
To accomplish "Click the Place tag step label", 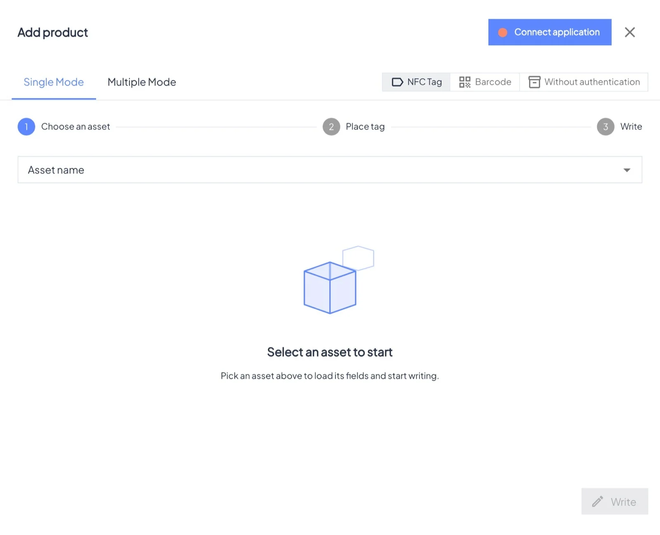I will pos(365,127).
